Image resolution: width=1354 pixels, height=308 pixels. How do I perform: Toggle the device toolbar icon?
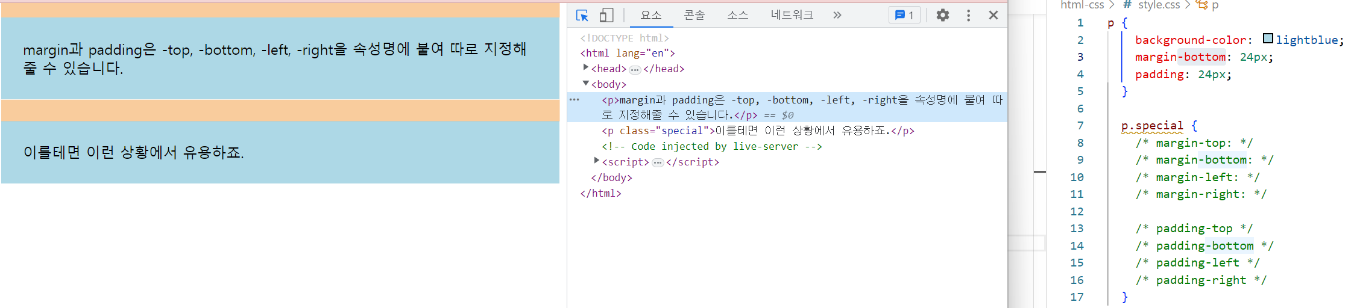606,16
